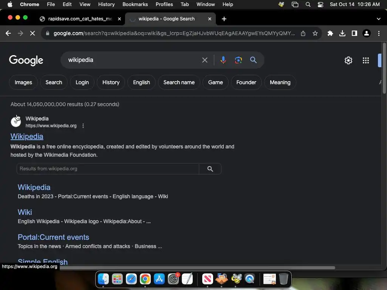387x290 pixels.
Task: Open the Edit menu
Action: [67, 5]
